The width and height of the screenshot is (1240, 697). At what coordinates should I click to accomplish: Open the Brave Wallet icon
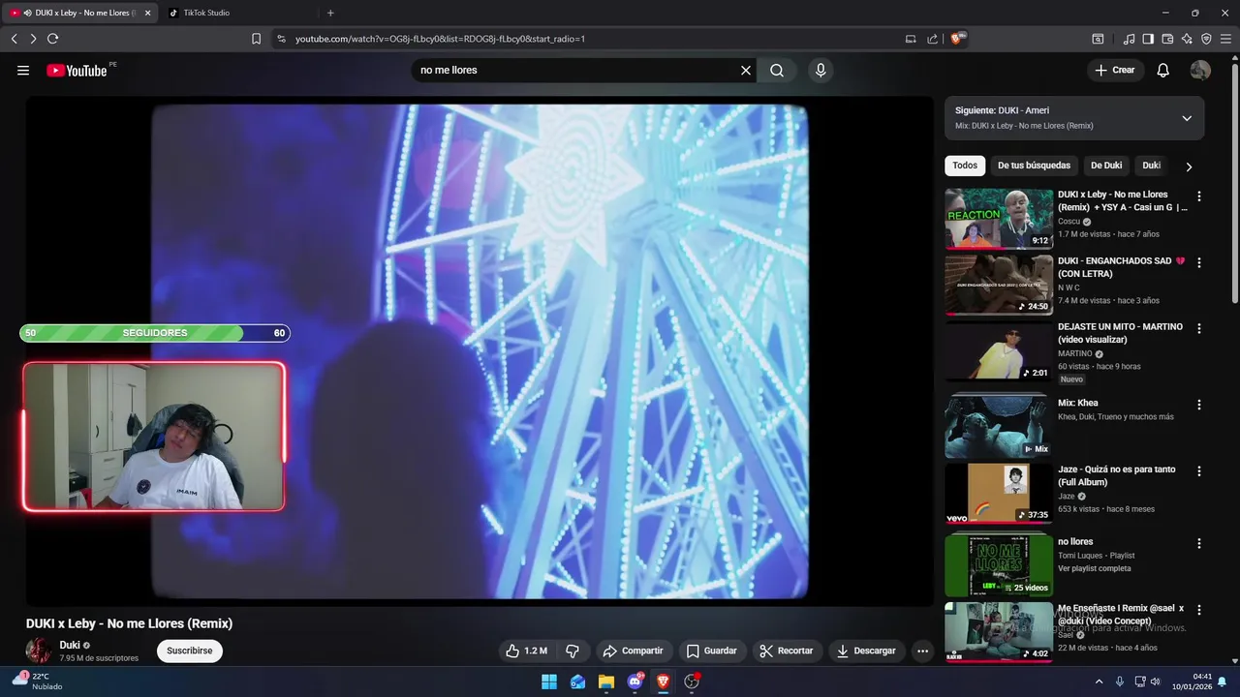[x=1167, y=39]
